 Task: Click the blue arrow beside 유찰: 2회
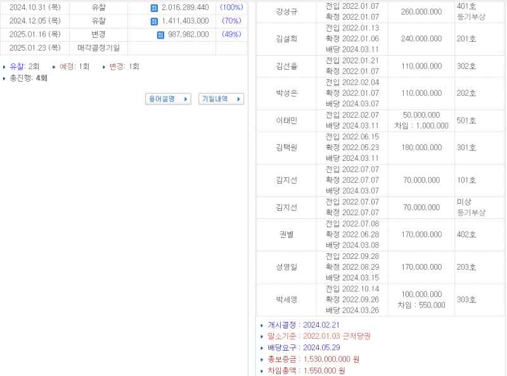pyautogui.click(x=4, y=66)
